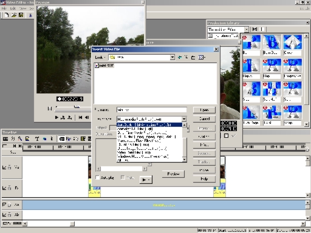Open the Files of type dropdown arrow

pyautogui.click(x=184, y=119)
